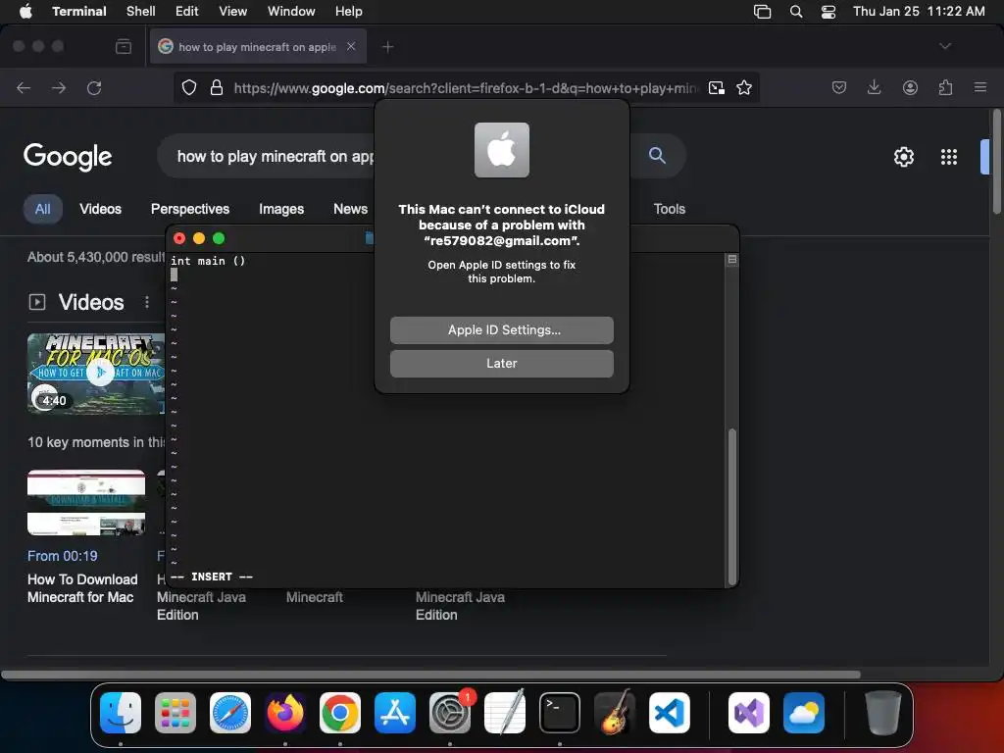
Task: Launch Safari from the Dock
Action: (x=230, y=713)
